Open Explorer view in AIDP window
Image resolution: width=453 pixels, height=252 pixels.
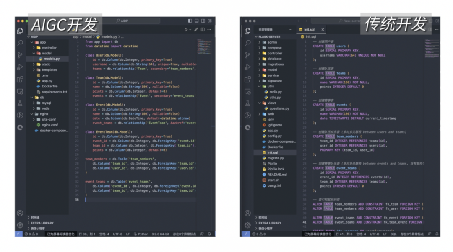[20, 31]
